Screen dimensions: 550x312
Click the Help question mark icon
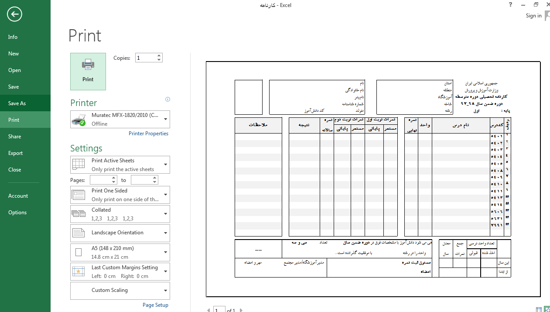(510, 5)
